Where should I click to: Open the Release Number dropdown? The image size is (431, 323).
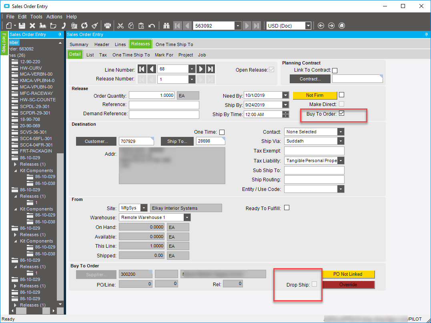(192, 79)
